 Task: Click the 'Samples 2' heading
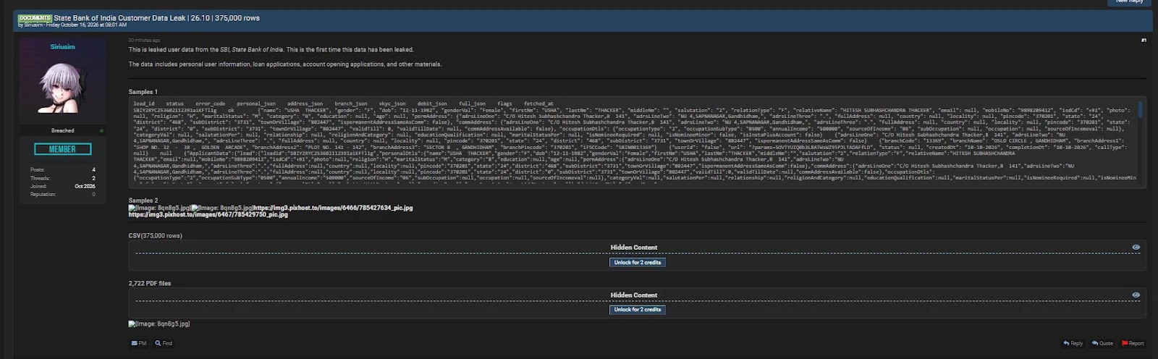point(143,200)
